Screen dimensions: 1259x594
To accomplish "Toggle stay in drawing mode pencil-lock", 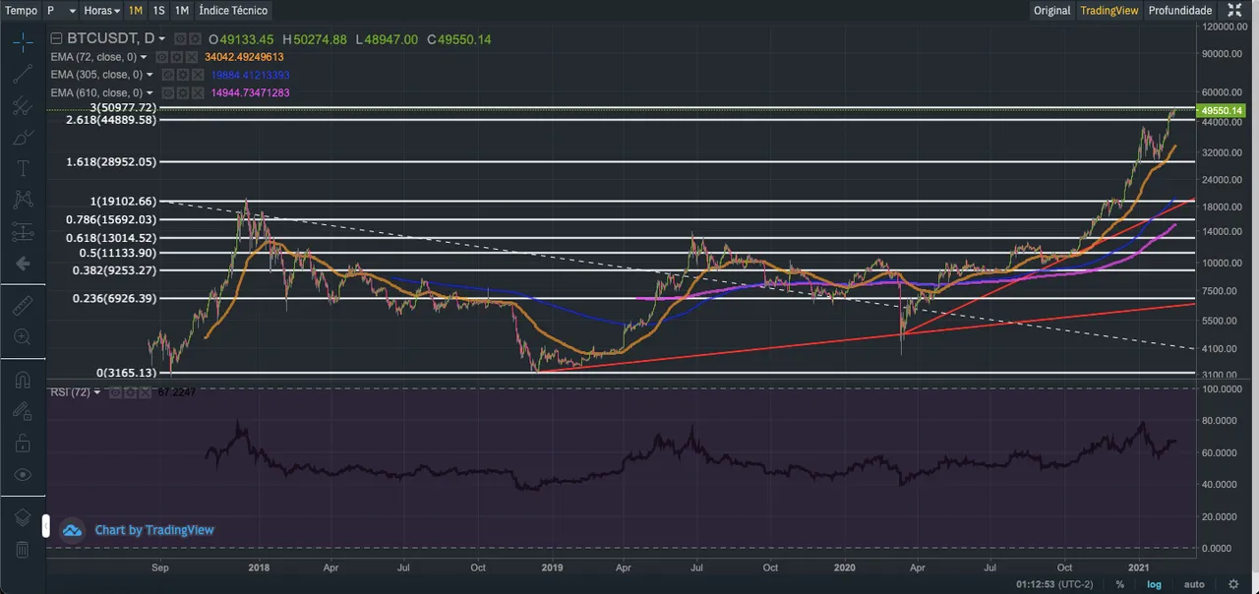I will click(23, 411).
